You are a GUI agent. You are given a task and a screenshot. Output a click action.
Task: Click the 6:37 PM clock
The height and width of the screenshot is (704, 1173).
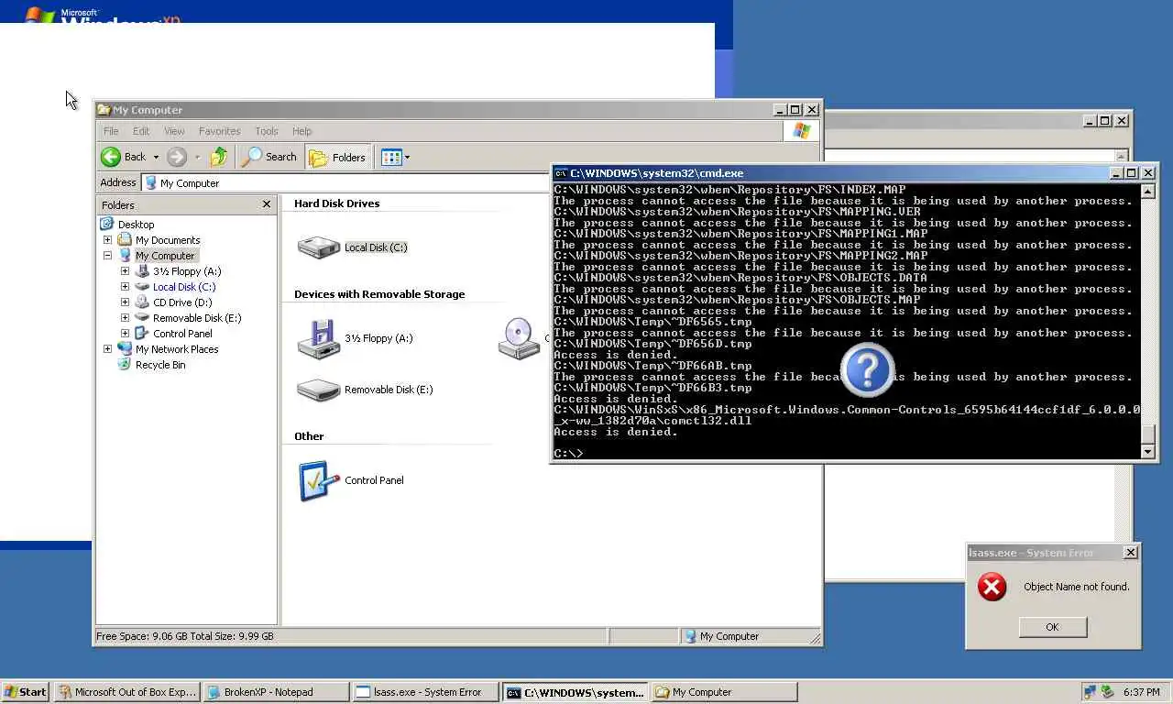coord(1142,692)
